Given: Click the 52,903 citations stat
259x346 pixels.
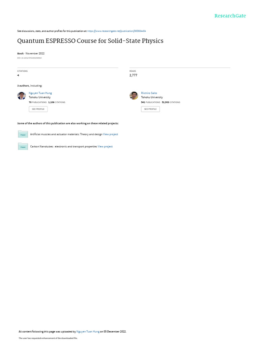Looking at the screenshot, I should click(x=171, y=102).
